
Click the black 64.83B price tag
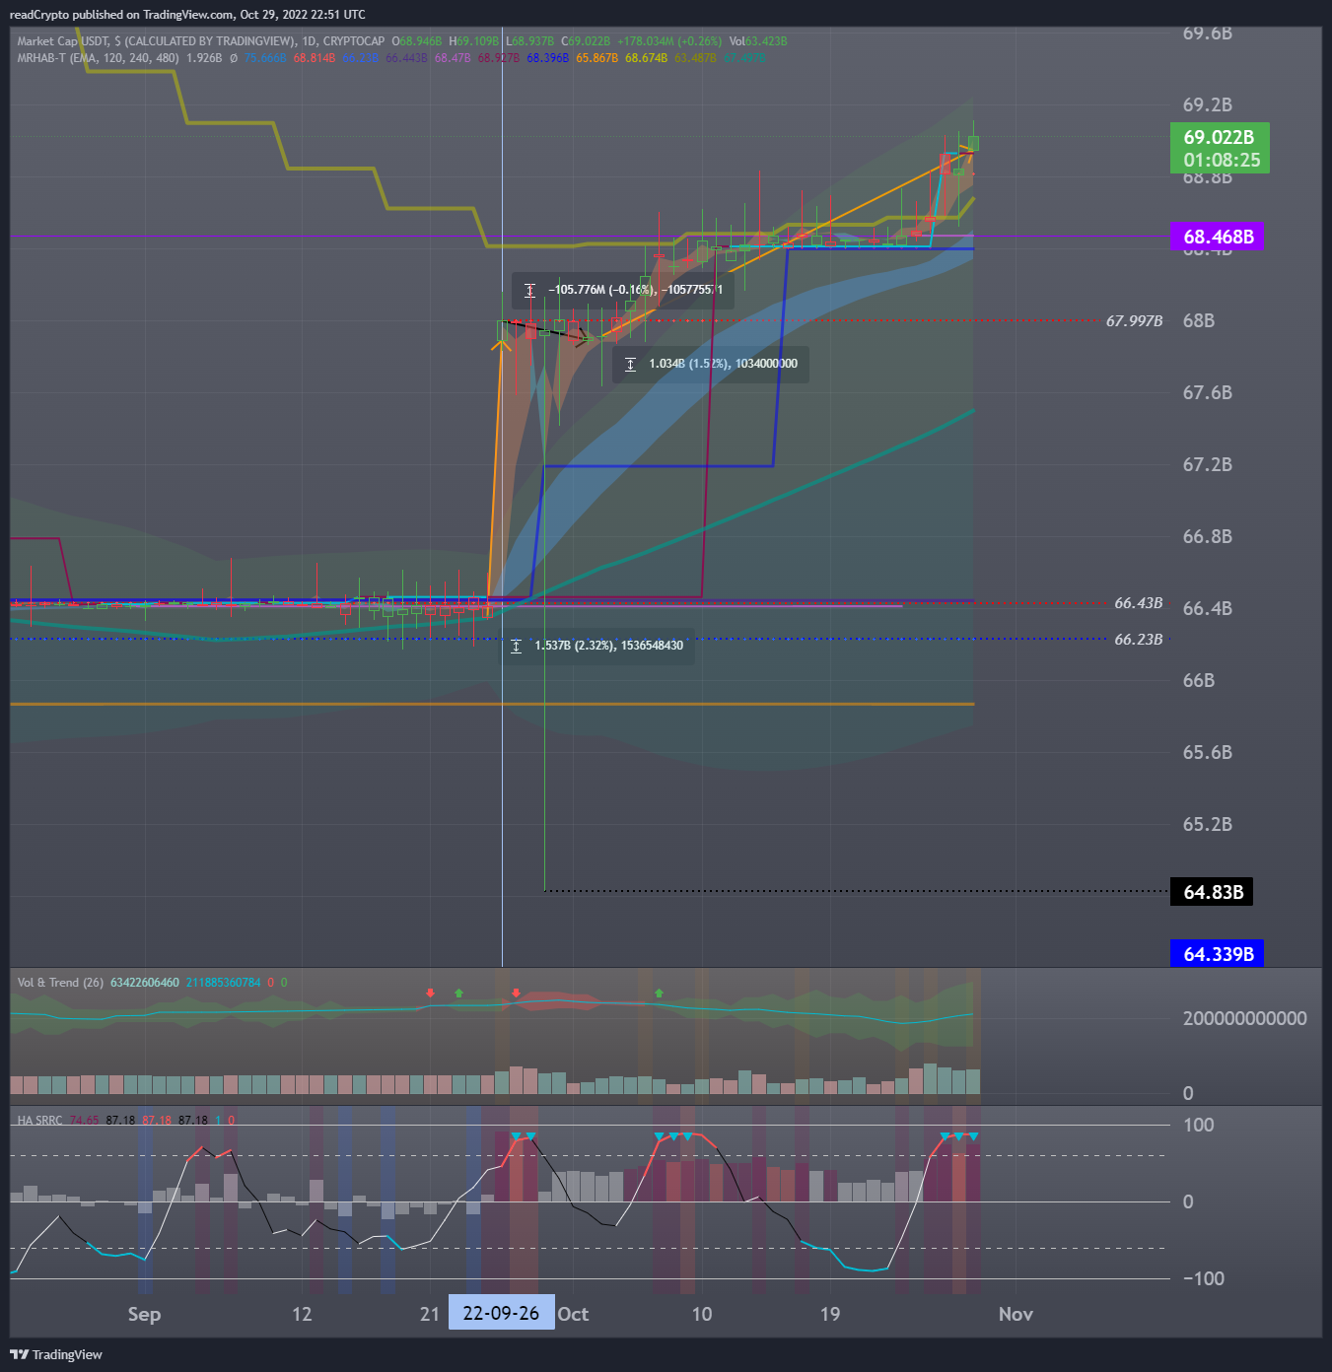[x=1213, y=892]
